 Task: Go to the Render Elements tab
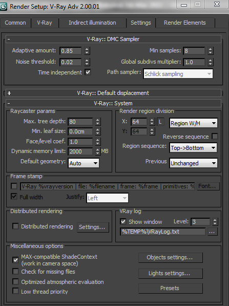pos(184,23)
